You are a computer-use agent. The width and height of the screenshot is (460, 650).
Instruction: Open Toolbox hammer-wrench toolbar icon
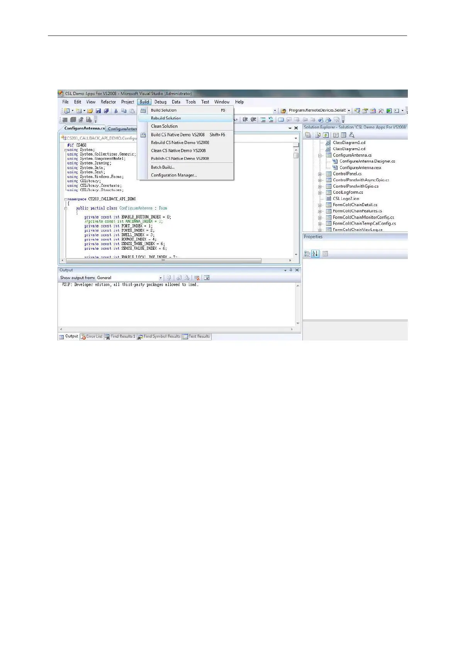381,111
